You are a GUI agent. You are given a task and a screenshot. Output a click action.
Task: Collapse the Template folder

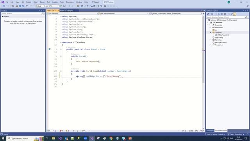(210, 33)
